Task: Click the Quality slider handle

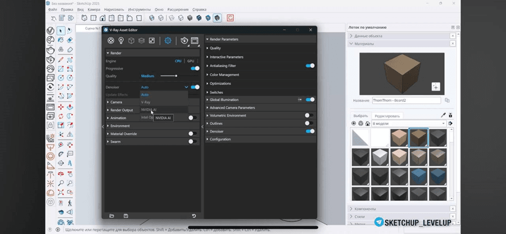Action: 176,76
